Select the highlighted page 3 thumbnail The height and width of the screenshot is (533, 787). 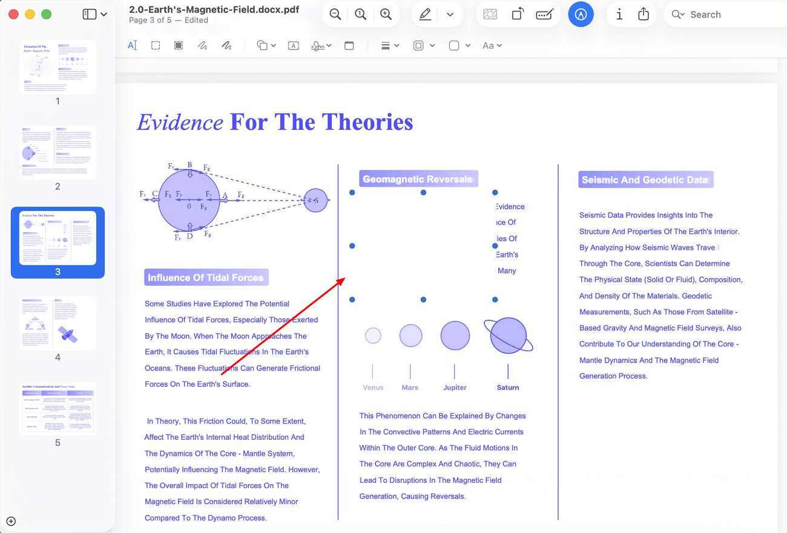[58, 237]
